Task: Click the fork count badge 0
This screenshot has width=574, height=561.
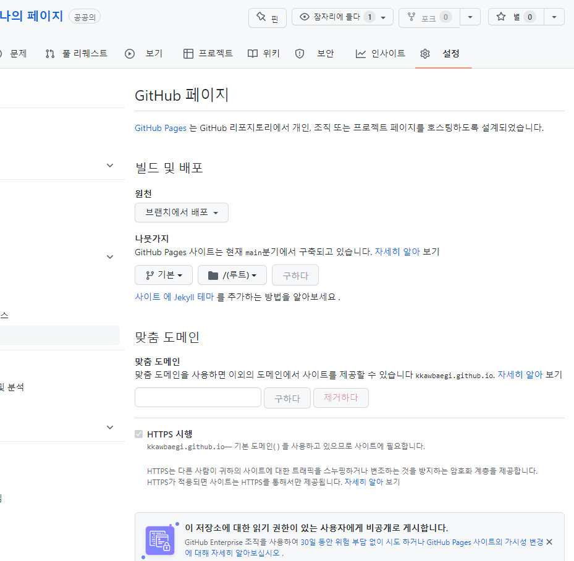Action: 445,17
